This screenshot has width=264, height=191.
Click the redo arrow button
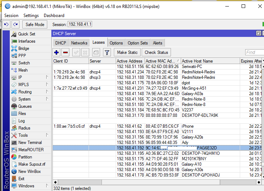(16, 25)
